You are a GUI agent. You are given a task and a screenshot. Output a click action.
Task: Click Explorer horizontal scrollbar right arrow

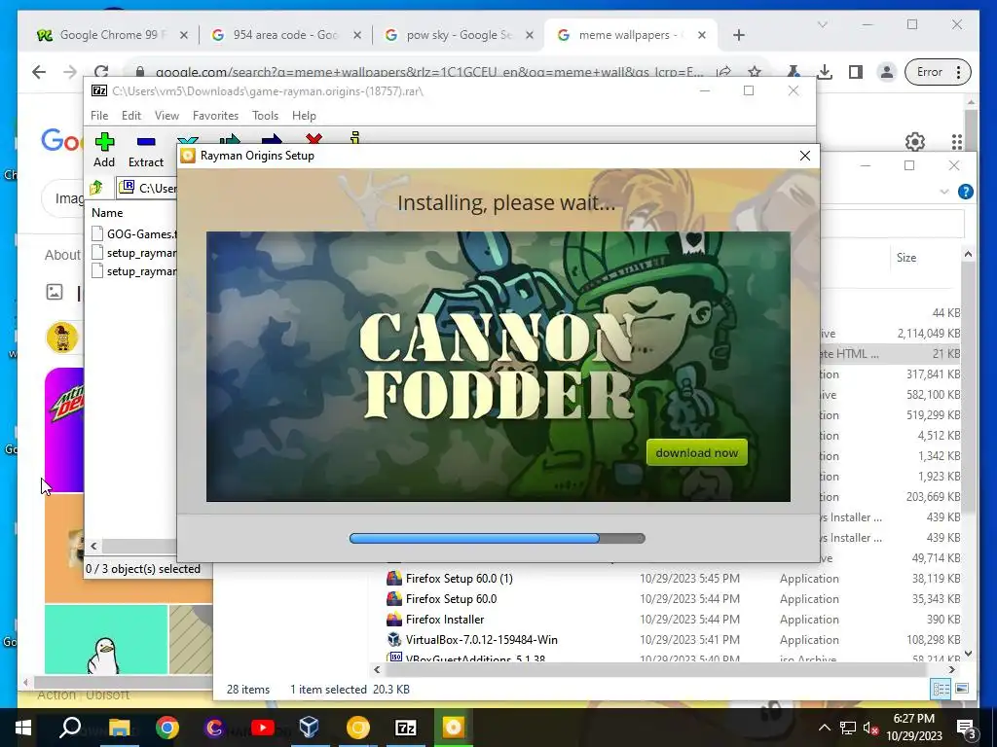coord(952,669)
